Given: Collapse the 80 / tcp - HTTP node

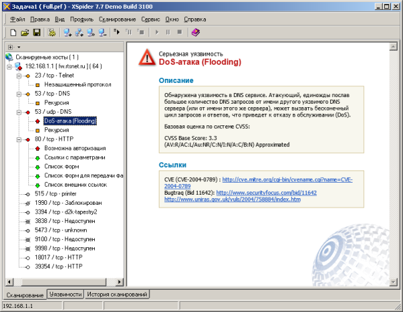Looking at the screenshot, I should pyautogui.click(x=19, y=139).
